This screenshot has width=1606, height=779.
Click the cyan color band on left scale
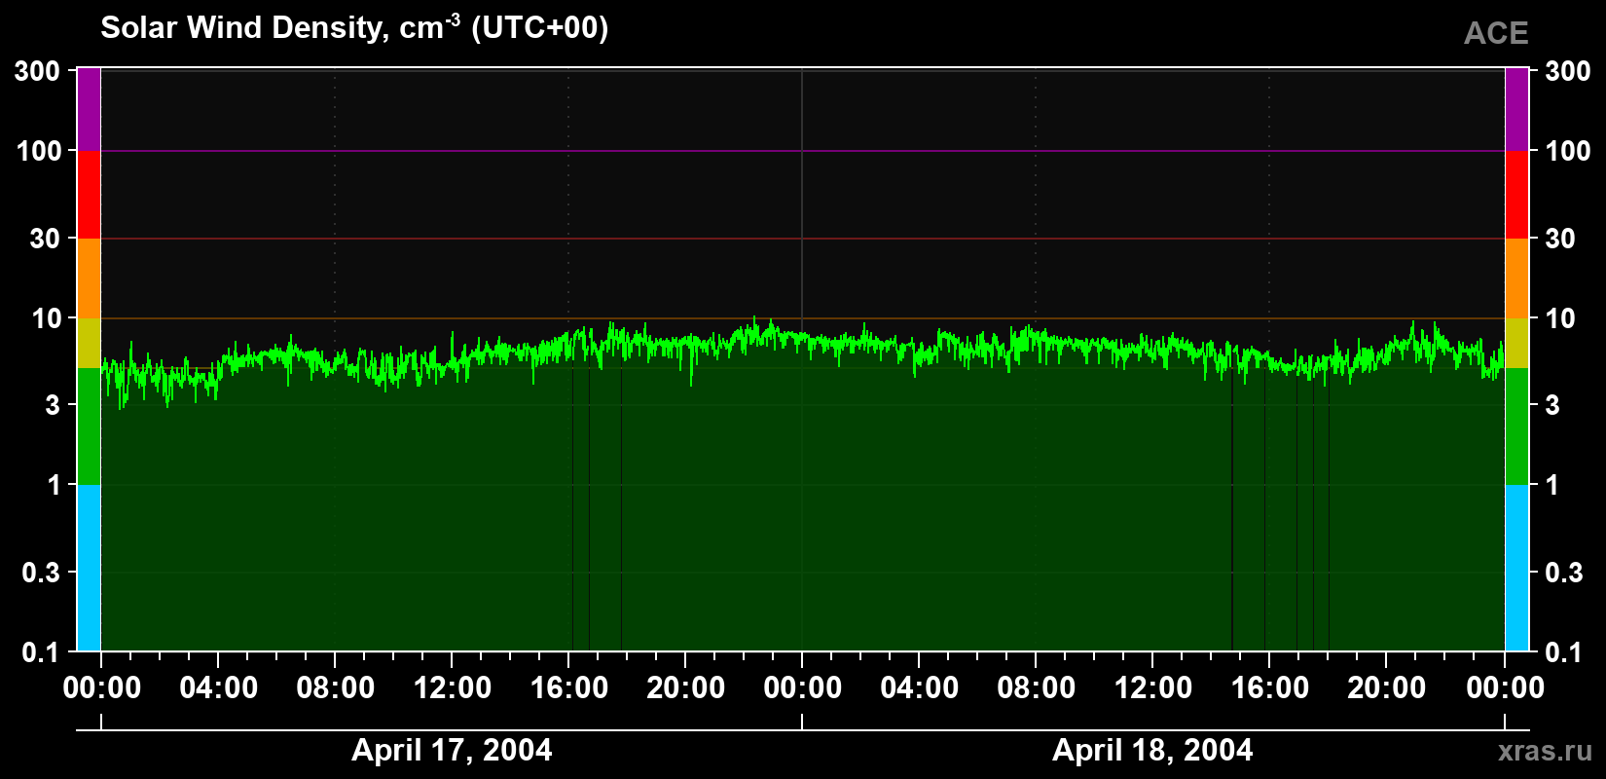tap(89, 568)
